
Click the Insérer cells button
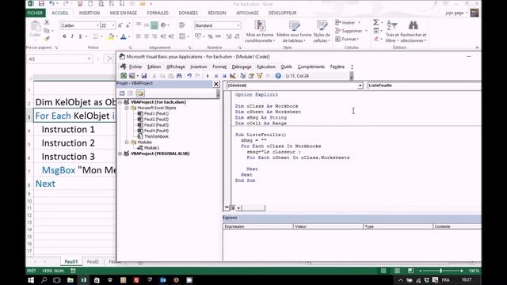[x=349, y=23]
